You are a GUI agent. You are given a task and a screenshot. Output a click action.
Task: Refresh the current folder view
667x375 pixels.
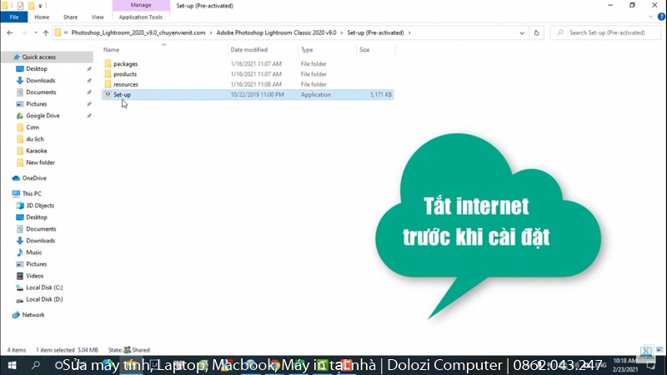pos(536,32)
